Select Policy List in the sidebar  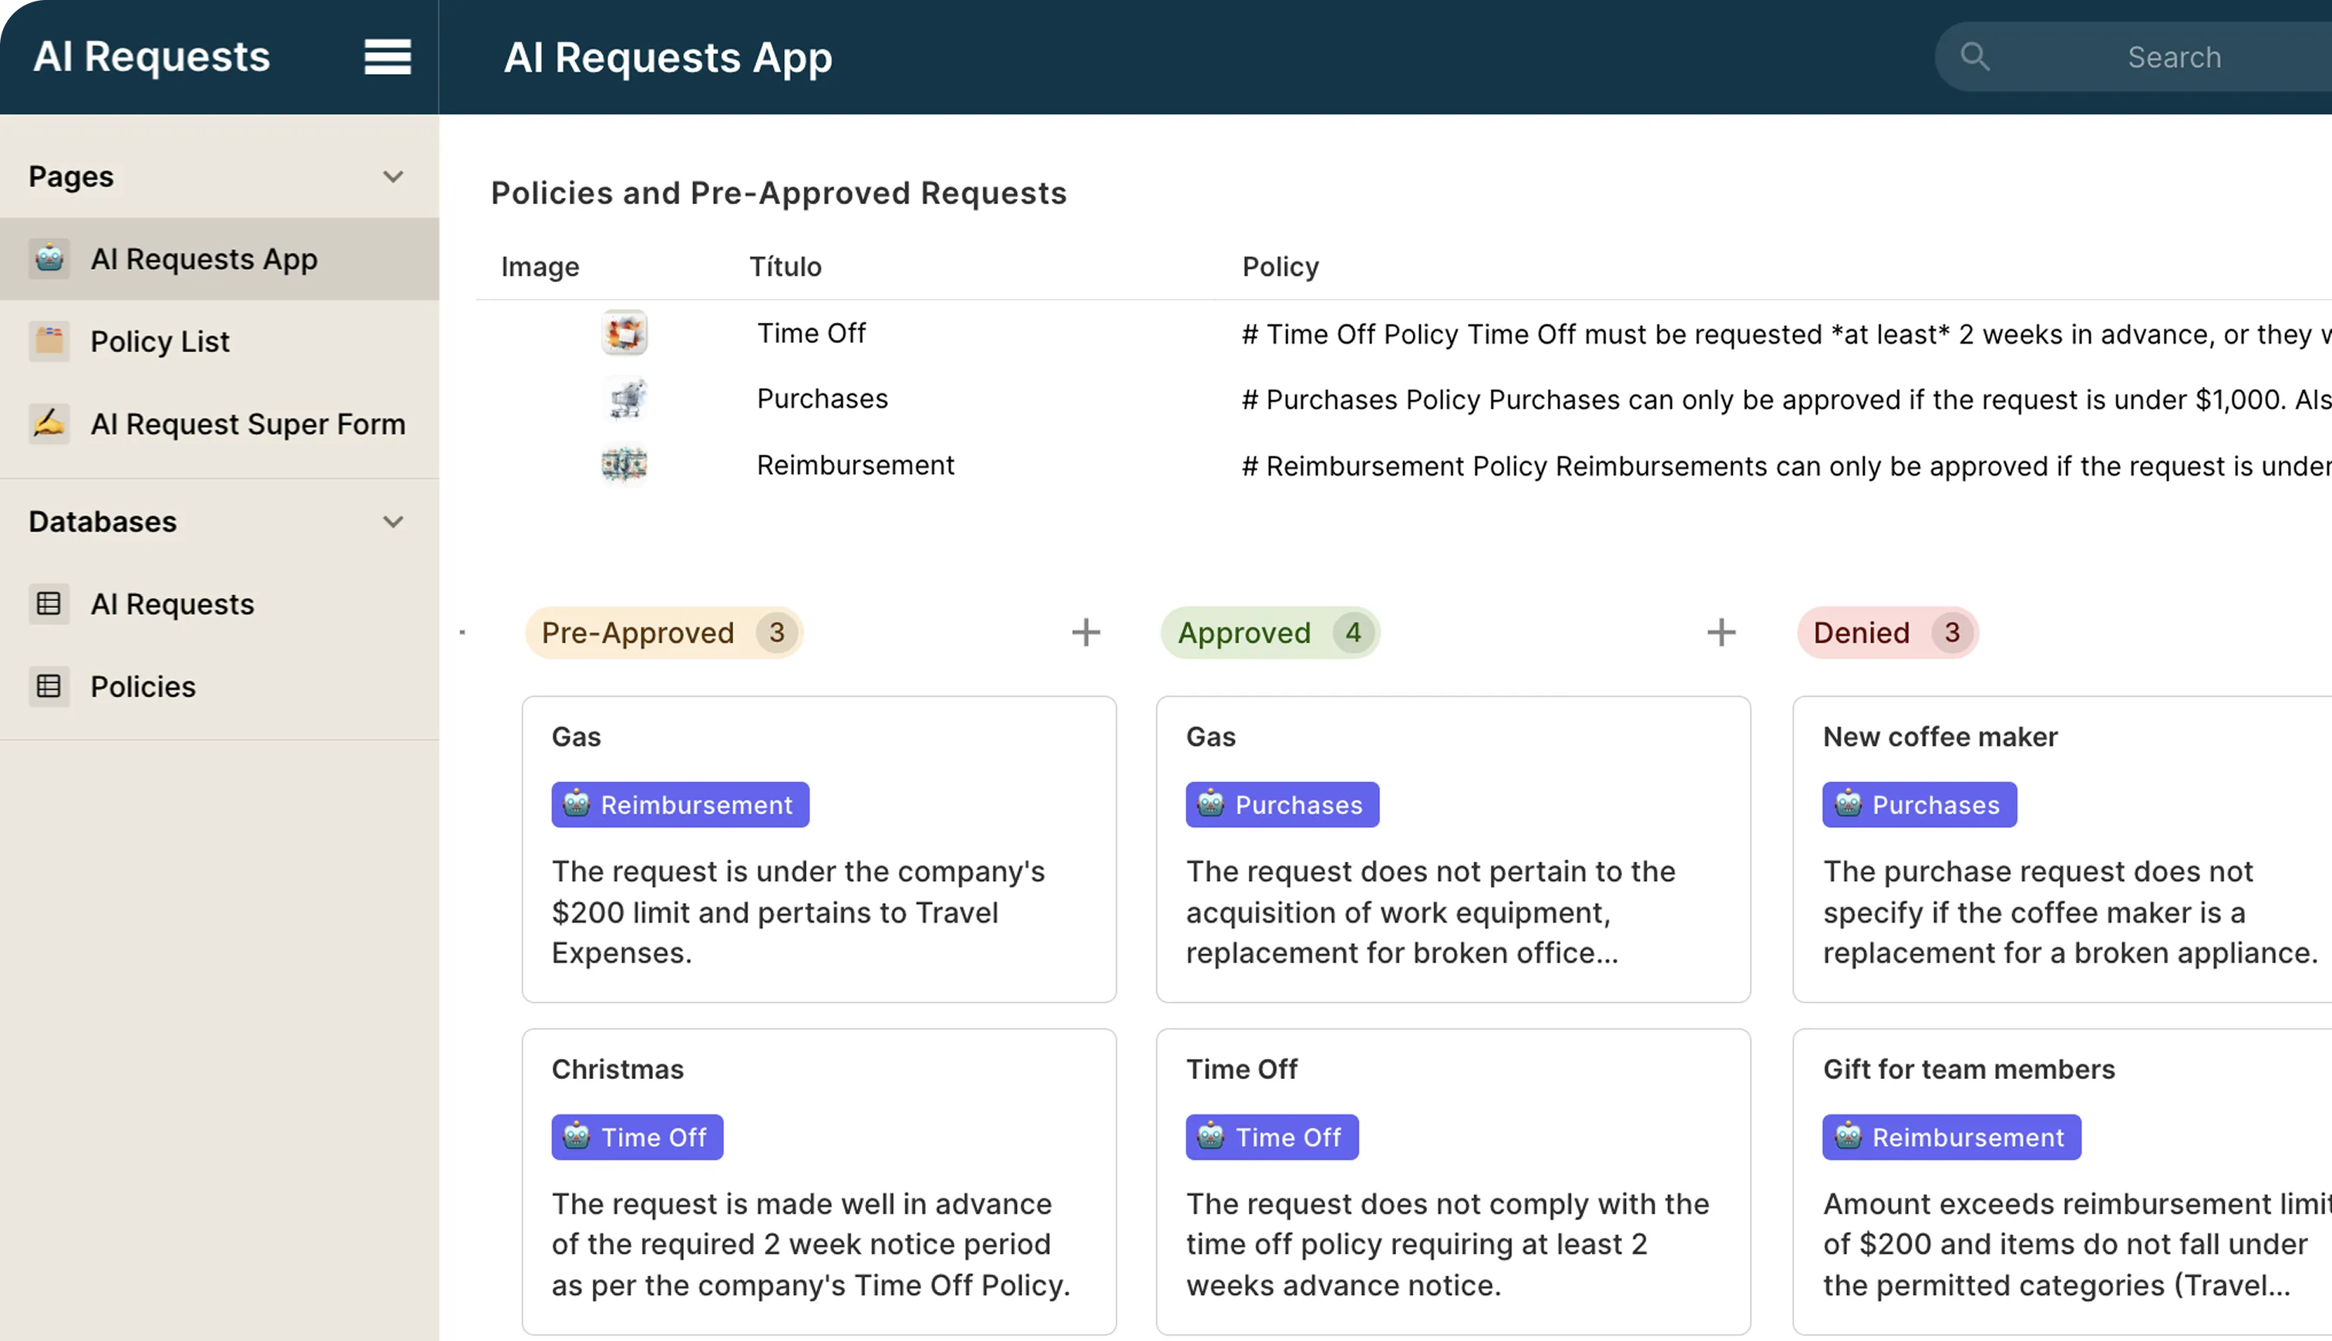160,341
